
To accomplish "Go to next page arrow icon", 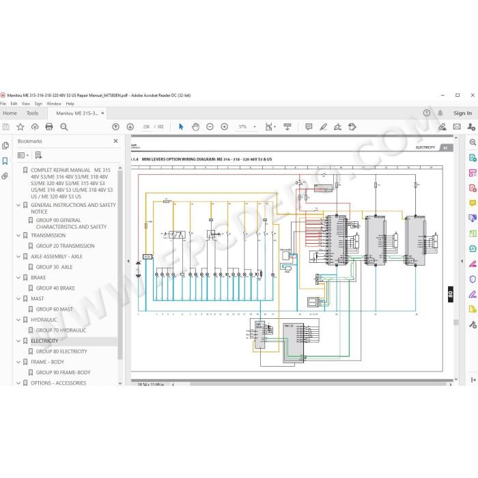I will pyautogui.click(x=130, y=127).
